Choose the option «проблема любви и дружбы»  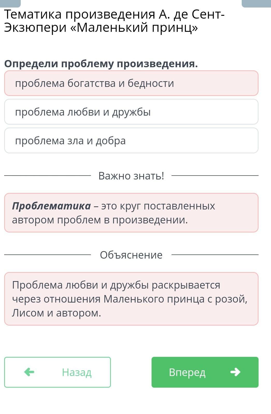[x=131, y=112]
